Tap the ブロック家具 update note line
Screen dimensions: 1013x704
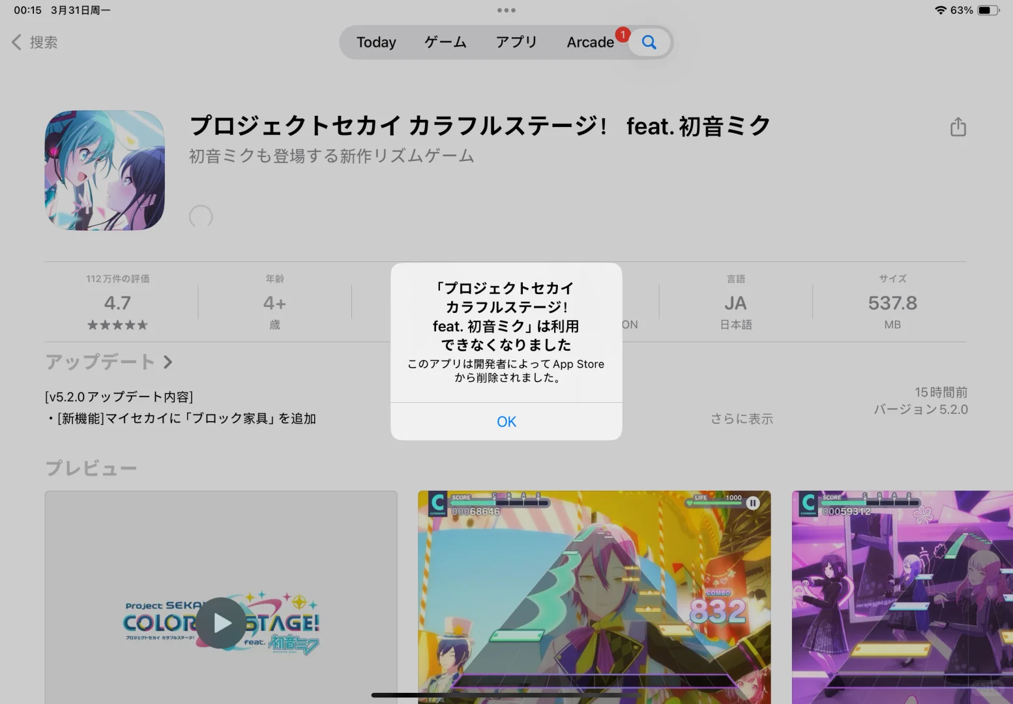point(181,418)
